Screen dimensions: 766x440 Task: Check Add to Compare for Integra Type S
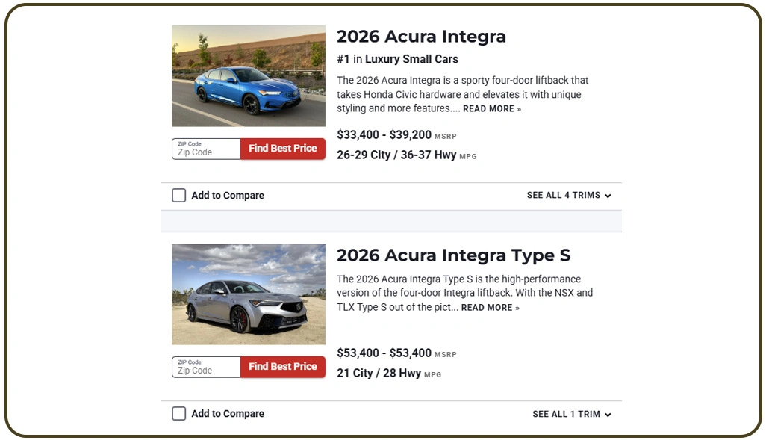178,413
